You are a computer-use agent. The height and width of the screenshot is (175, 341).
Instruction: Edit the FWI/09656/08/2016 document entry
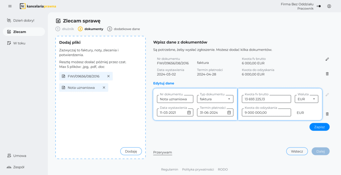pos(327,59)
